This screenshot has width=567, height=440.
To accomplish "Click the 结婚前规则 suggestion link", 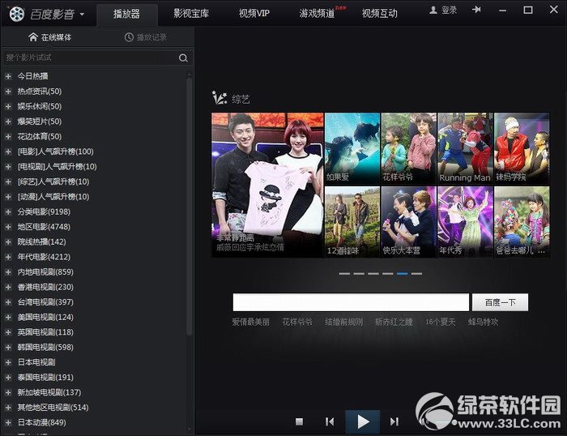I will coord(344,322).
